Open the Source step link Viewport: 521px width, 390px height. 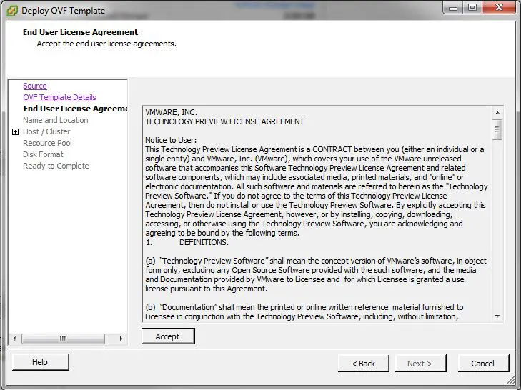[x=35, y=86]
